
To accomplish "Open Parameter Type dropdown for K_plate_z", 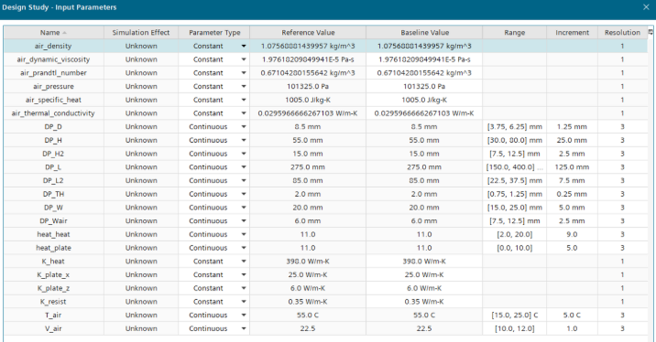I will point(244,288).
